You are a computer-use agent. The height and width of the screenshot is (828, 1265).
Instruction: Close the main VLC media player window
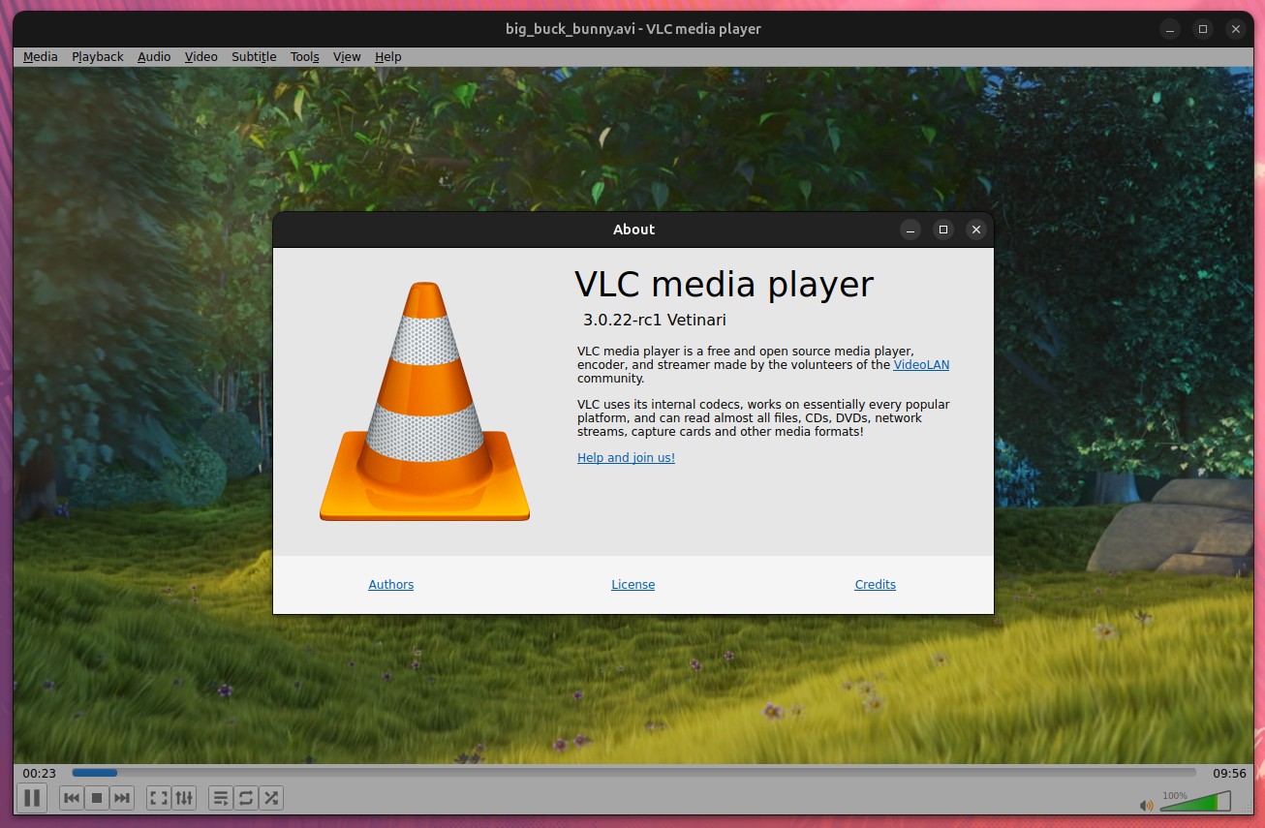click(1235, 29)
